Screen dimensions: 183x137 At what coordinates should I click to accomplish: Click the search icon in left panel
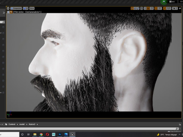coord(3,22)
